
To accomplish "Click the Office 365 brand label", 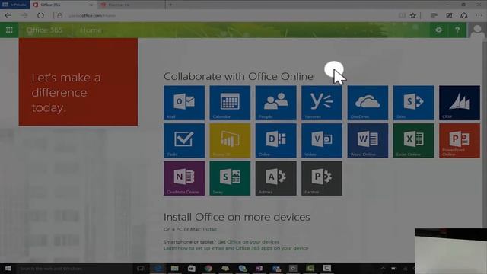I will [44, 30].
